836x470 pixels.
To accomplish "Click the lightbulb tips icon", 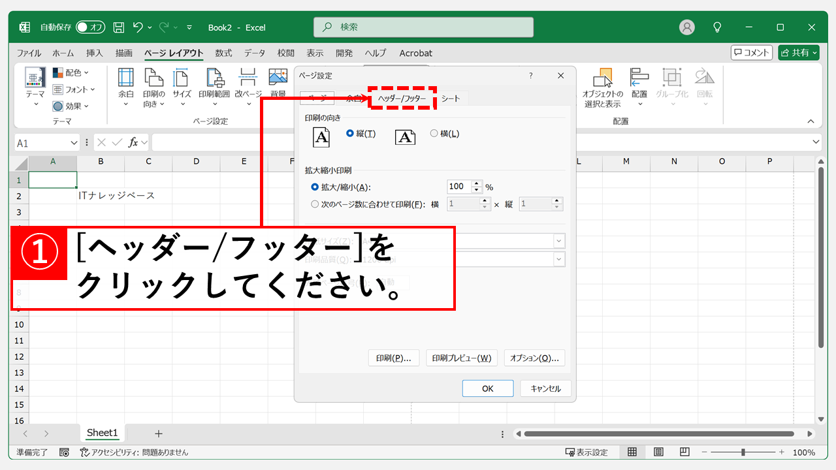I will 717,27.
